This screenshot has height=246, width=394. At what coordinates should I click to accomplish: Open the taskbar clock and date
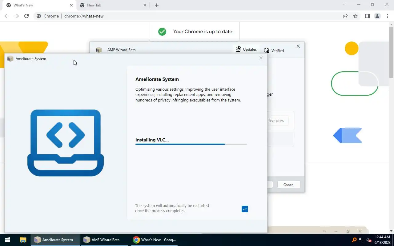(382, 240)
